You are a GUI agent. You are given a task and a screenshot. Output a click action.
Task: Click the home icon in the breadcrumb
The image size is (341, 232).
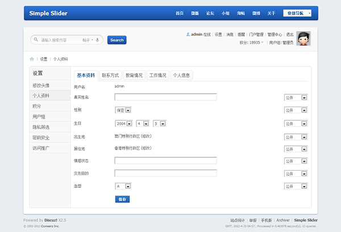(32, 59)
